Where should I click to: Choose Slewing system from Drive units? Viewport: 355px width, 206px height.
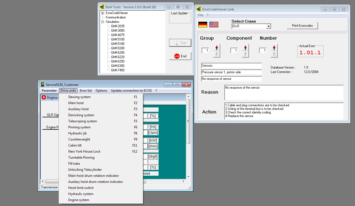[101, 97]
